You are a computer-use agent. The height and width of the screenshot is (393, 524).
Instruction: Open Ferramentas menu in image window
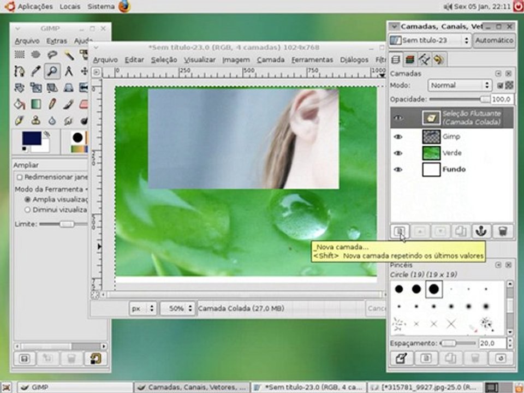pyautogui.click(x=312, y=60)
